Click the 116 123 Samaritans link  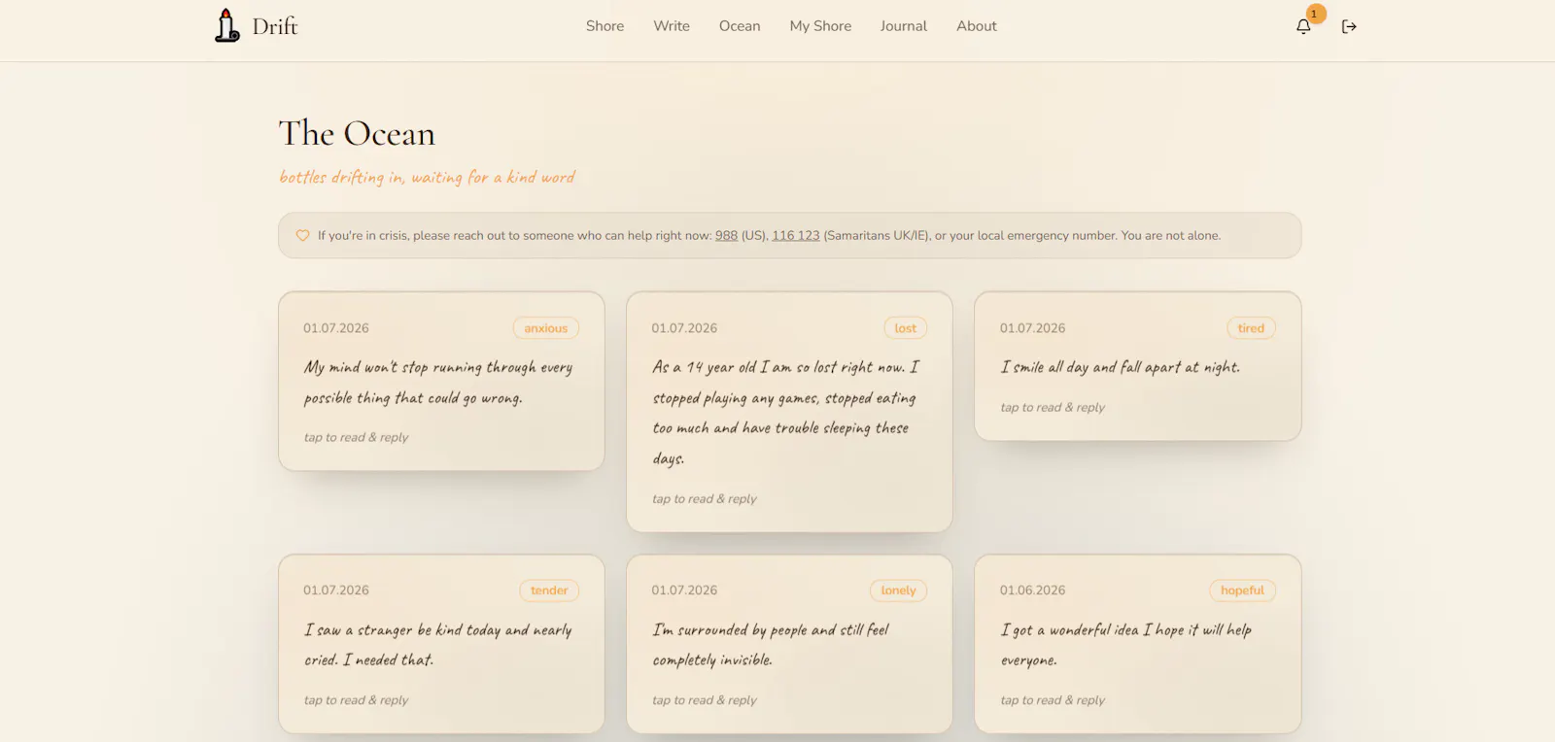796,235
